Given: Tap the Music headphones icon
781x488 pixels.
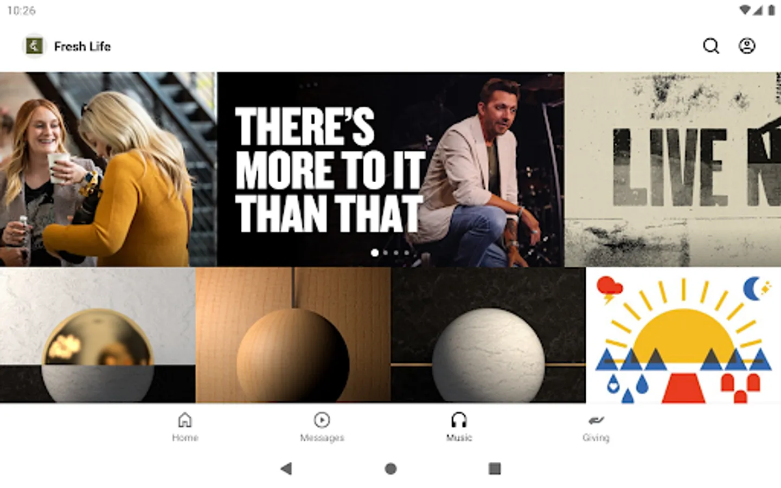Looking at the screenshot, I should coord(459,420).
